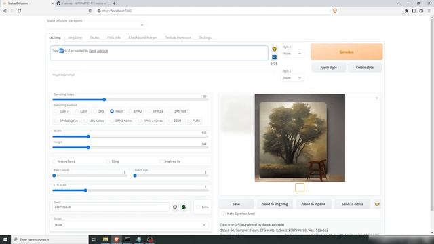Open File Explorer from the taskbar

pos(106,239)
